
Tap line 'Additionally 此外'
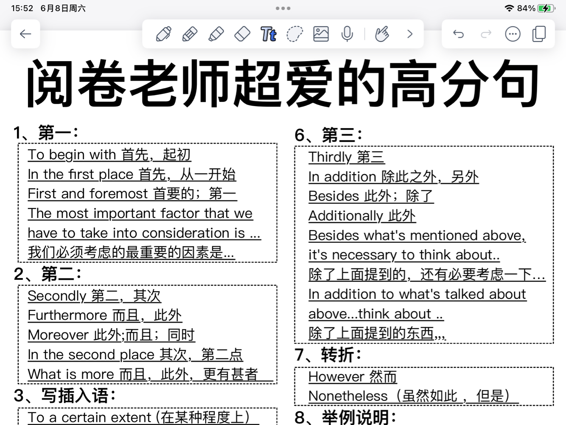click(362, 215)
